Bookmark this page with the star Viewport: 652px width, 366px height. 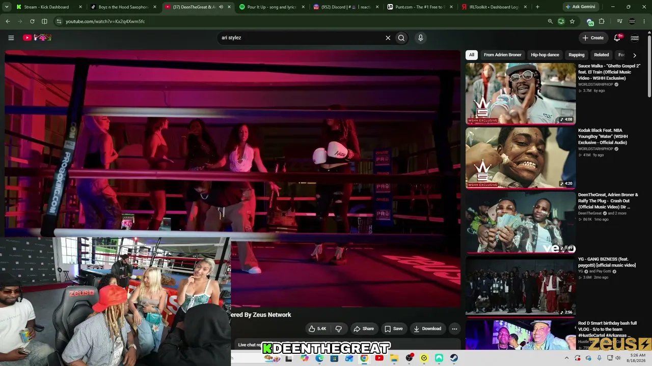tap(572, 21)
